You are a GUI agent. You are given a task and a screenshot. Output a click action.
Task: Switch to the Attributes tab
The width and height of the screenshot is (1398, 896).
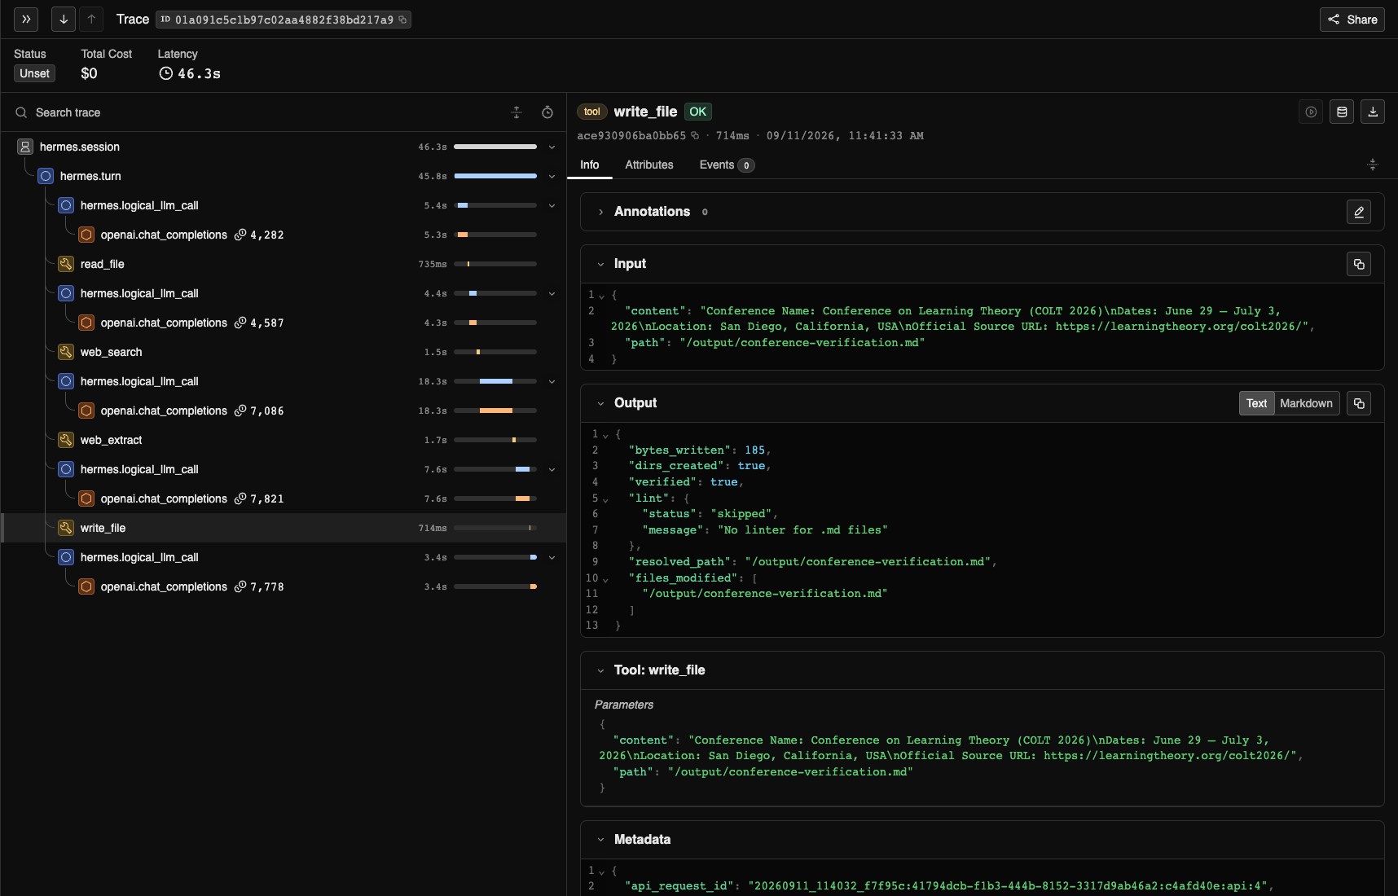click(x=649, y=165)
